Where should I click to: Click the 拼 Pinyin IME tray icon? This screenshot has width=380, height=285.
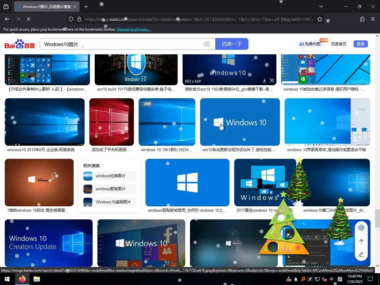[x=340, y=279]
